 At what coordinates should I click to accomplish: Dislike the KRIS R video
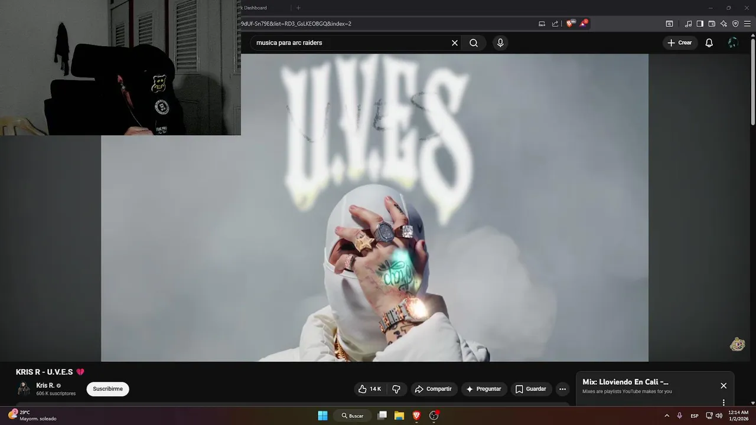[396, 389]
